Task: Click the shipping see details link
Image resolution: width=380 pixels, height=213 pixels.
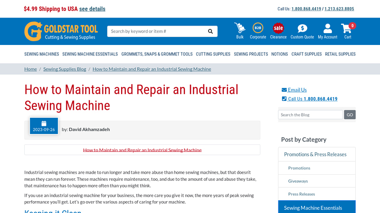Action: (x=92, y=9)
